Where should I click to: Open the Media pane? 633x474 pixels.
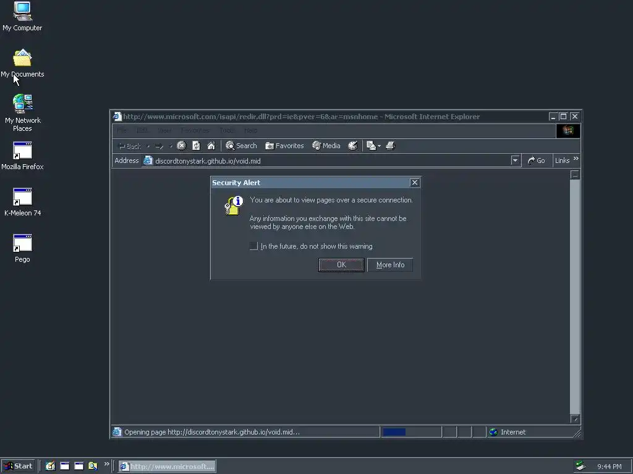326,146
